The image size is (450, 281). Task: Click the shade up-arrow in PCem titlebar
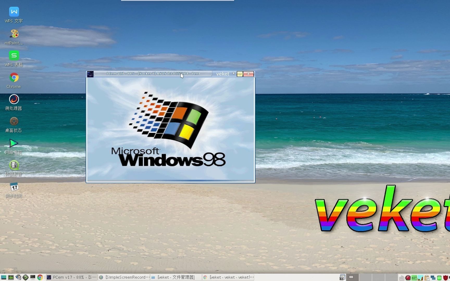234,74
